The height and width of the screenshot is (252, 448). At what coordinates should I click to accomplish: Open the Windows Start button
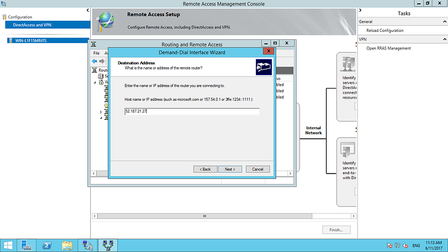(x=8, y=245)
